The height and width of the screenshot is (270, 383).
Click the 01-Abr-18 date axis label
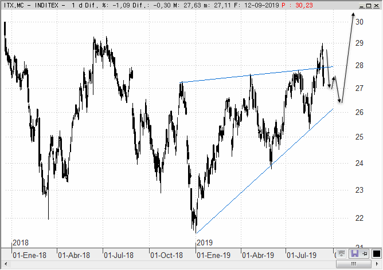click(74, 255)
